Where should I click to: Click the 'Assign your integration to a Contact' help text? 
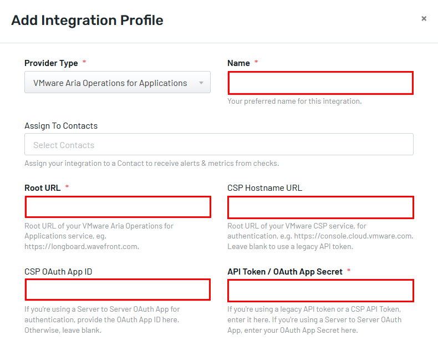[x=152, y=163]
